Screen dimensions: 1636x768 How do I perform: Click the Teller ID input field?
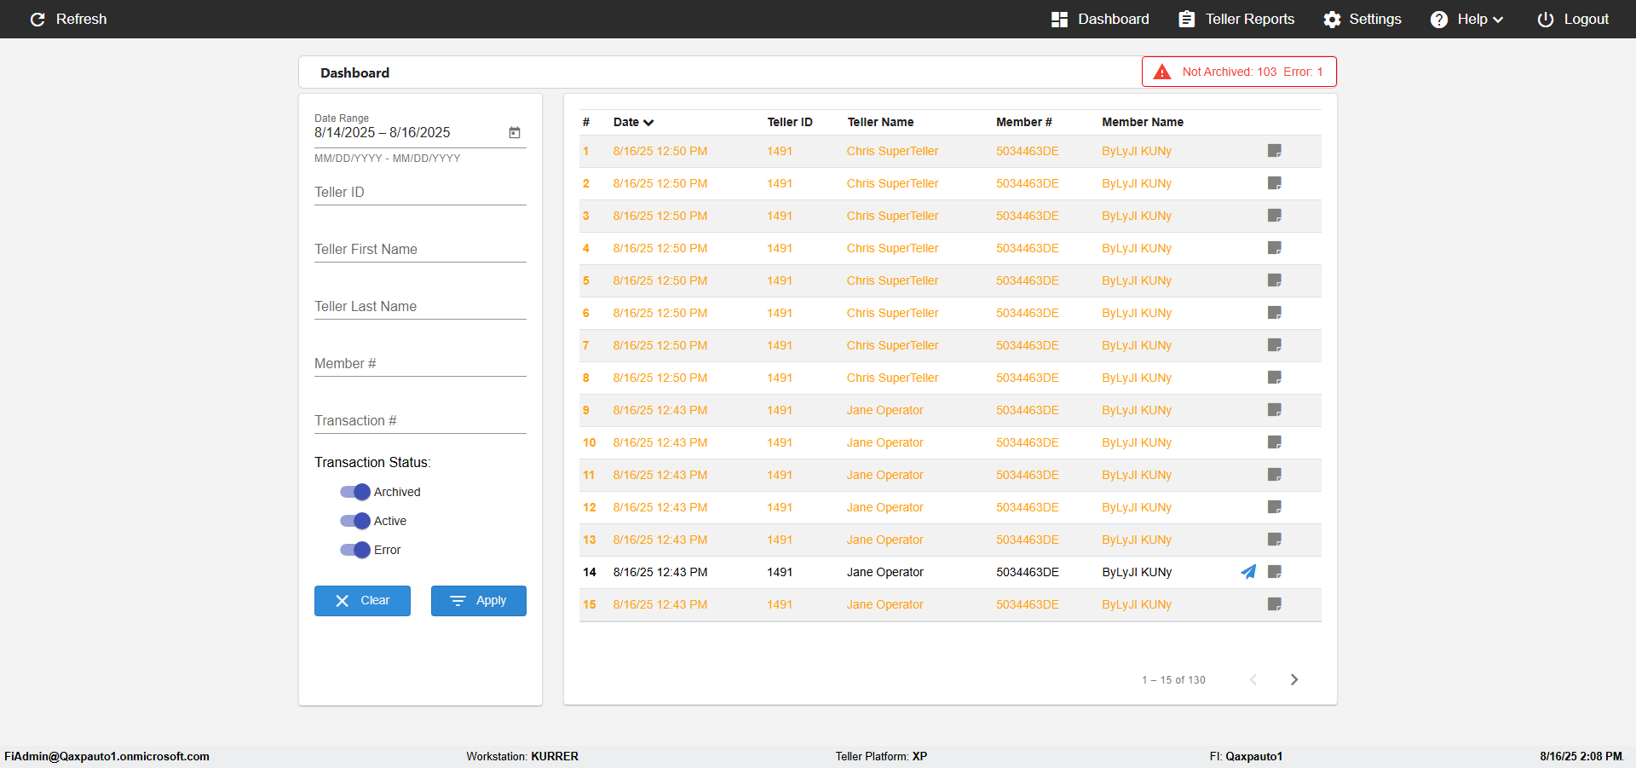click(x=420, y=193)
